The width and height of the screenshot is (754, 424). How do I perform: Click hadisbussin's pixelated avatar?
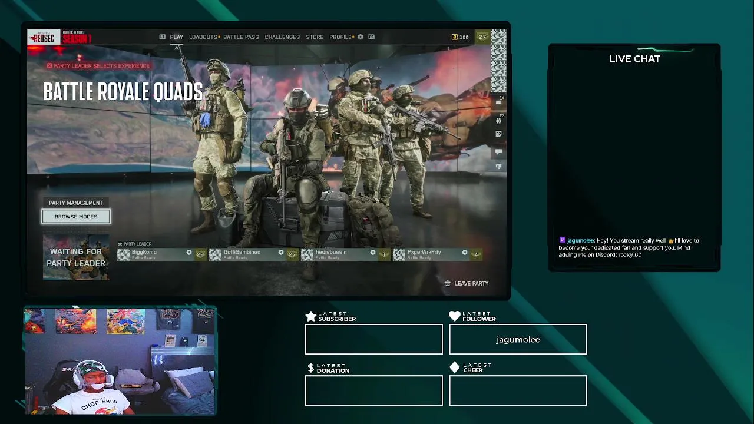[x=307, y=254]
